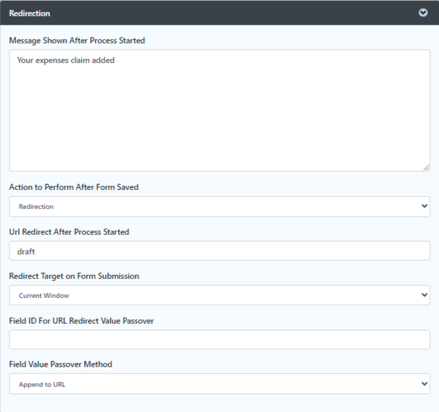Click the Redirection panel header title
Image resolution: width=439 pixels, height=412 pixels.
pos(29,13)
